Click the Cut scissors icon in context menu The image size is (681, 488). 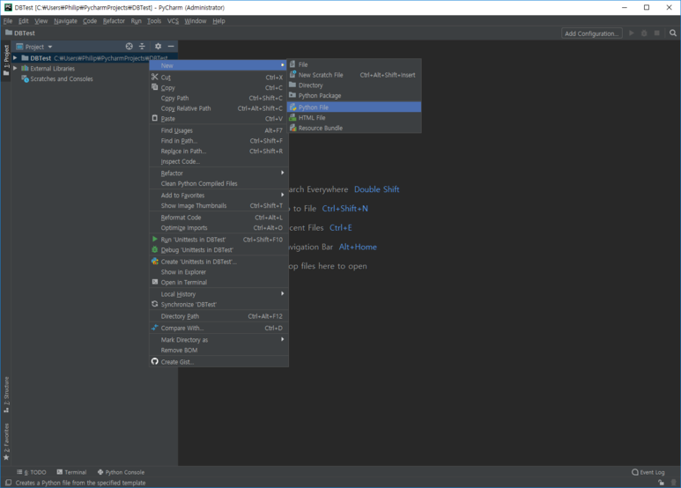(x=155, y=77)
